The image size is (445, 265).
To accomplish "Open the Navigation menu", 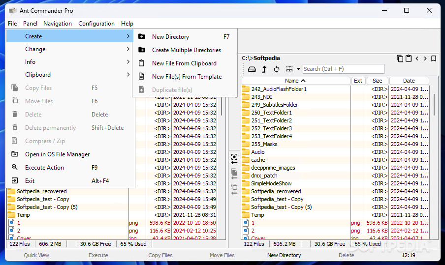I will point(57,24).
